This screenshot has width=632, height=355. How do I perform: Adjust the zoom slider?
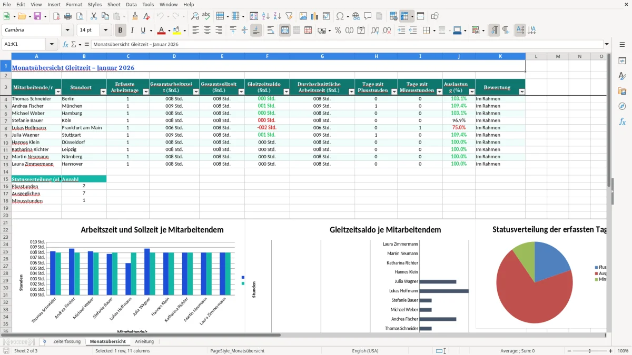coord(589,351)
